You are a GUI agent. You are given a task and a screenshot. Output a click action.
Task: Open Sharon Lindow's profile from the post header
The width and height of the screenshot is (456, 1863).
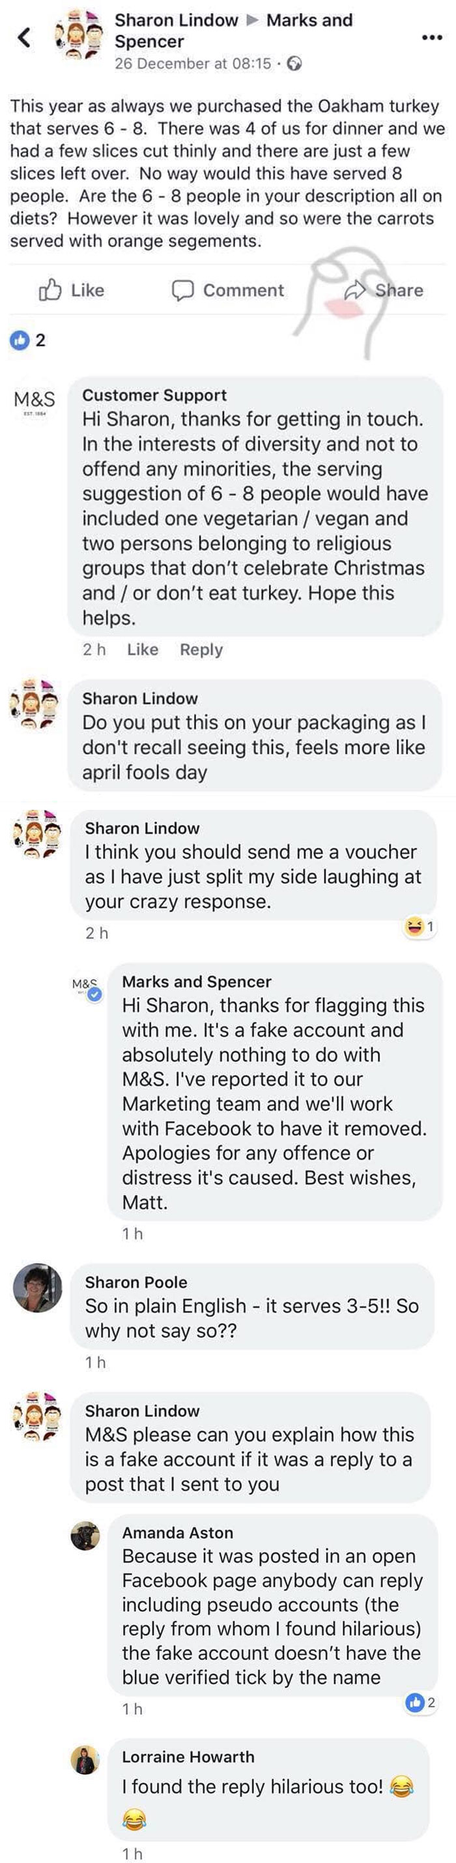click(177, 20)
